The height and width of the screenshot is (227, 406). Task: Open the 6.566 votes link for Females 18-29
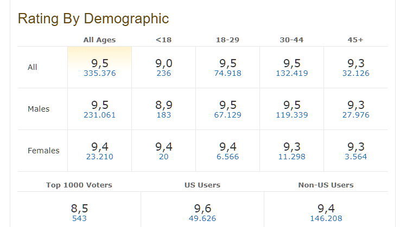pyautogui.click(x=227, y=157)
